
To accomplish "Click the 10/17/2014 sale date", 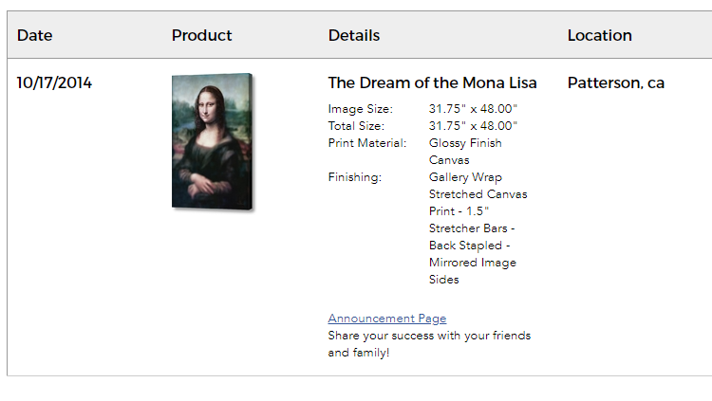I will click(54, 82).
